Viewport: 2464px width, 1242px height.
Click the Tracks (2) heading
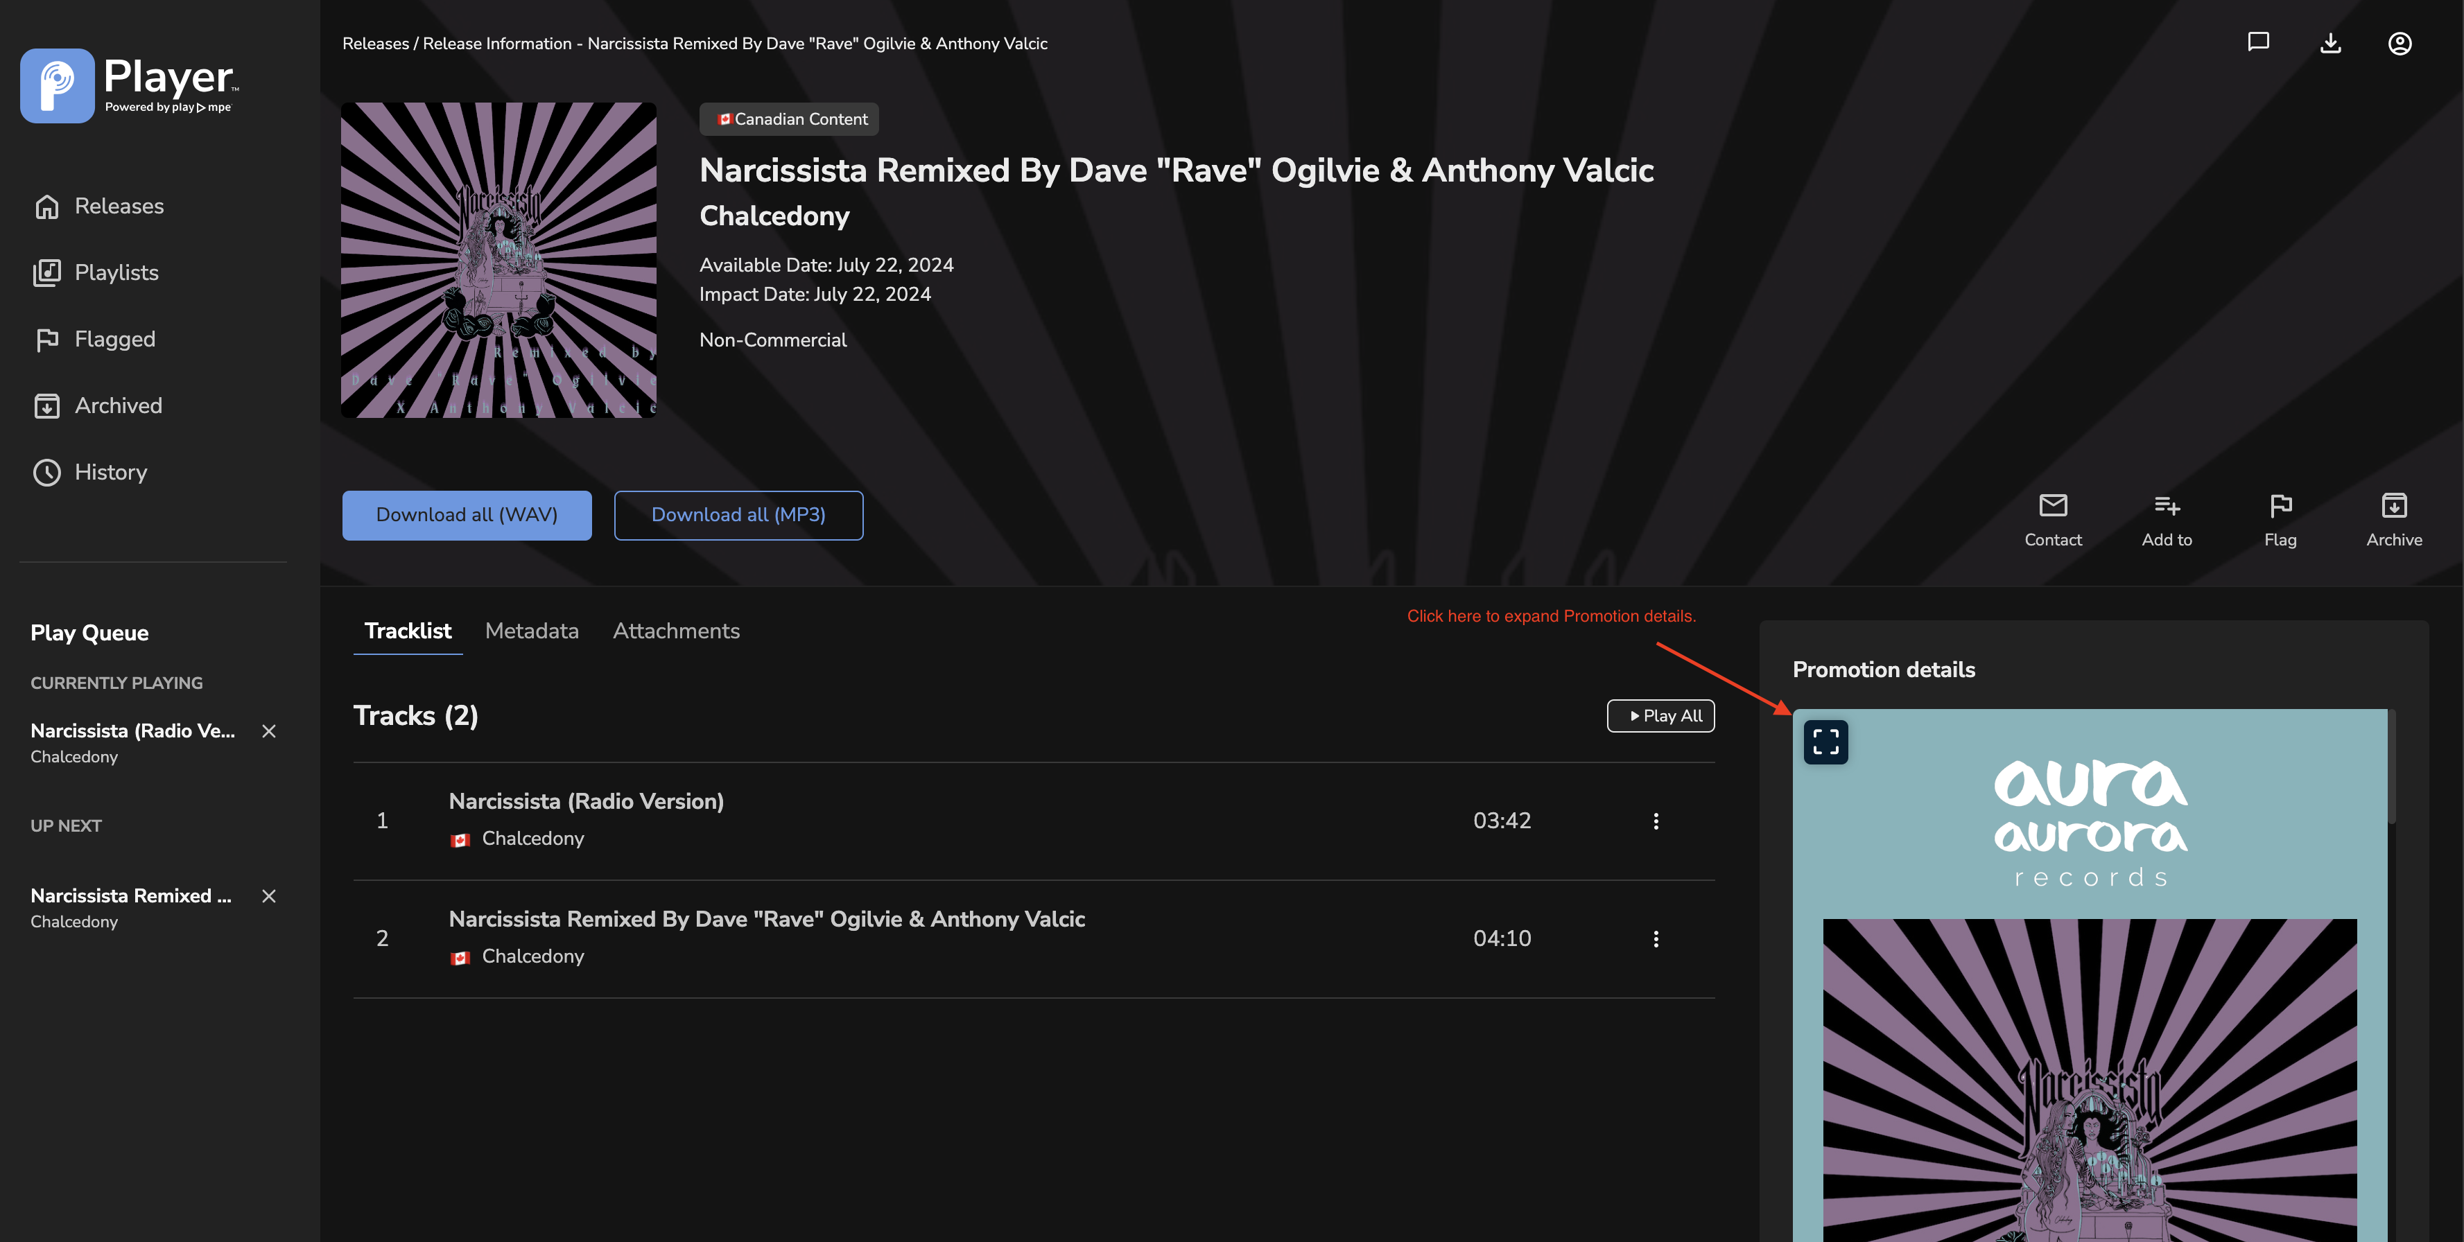(415, 716)
